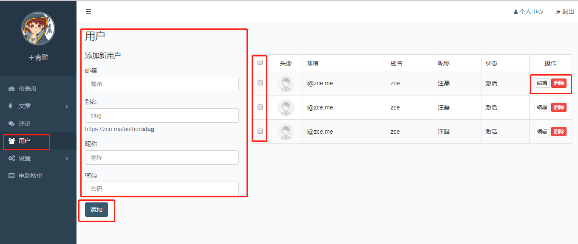Click 编辑 in the first user row

pyautogui.click(x=542, y=83)
